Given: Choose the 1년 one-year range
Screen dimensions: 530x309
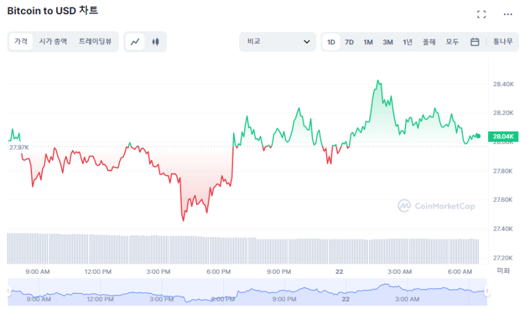Looking at the screenshot, I should click(x=407, y=42).
